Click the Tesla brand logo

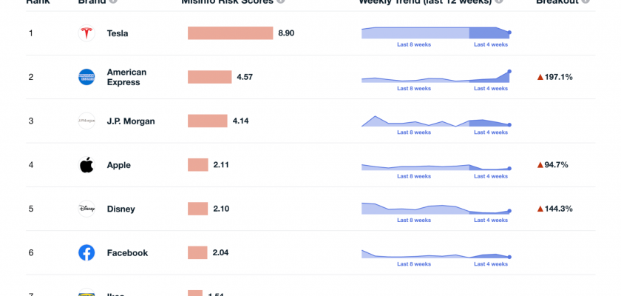tap(86, 33)
